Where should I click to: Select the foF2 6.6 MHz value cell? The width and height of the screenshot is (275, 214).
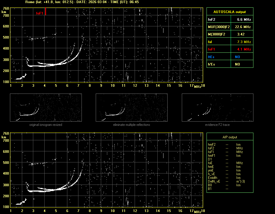coord(241,20)
